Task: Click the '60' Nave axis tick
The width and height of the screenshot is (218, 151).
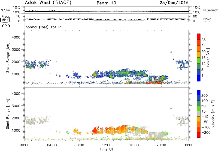Action: [x=195, y=16]
